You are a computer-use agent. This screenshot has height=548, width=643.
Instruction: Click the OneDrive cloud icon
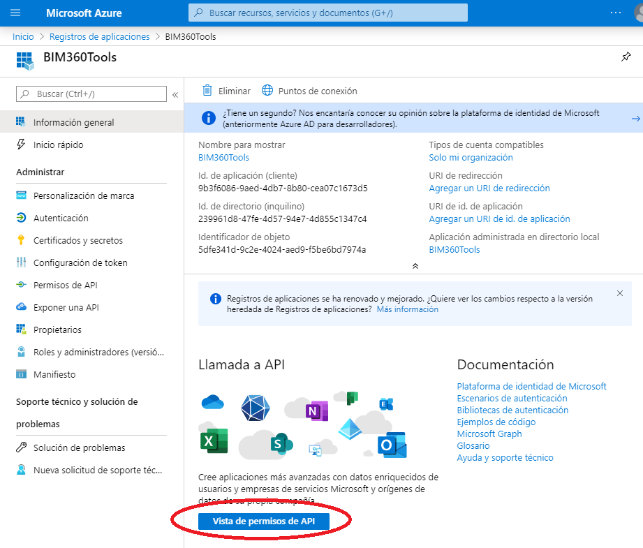pyautogui.click(x=213, y=401)
